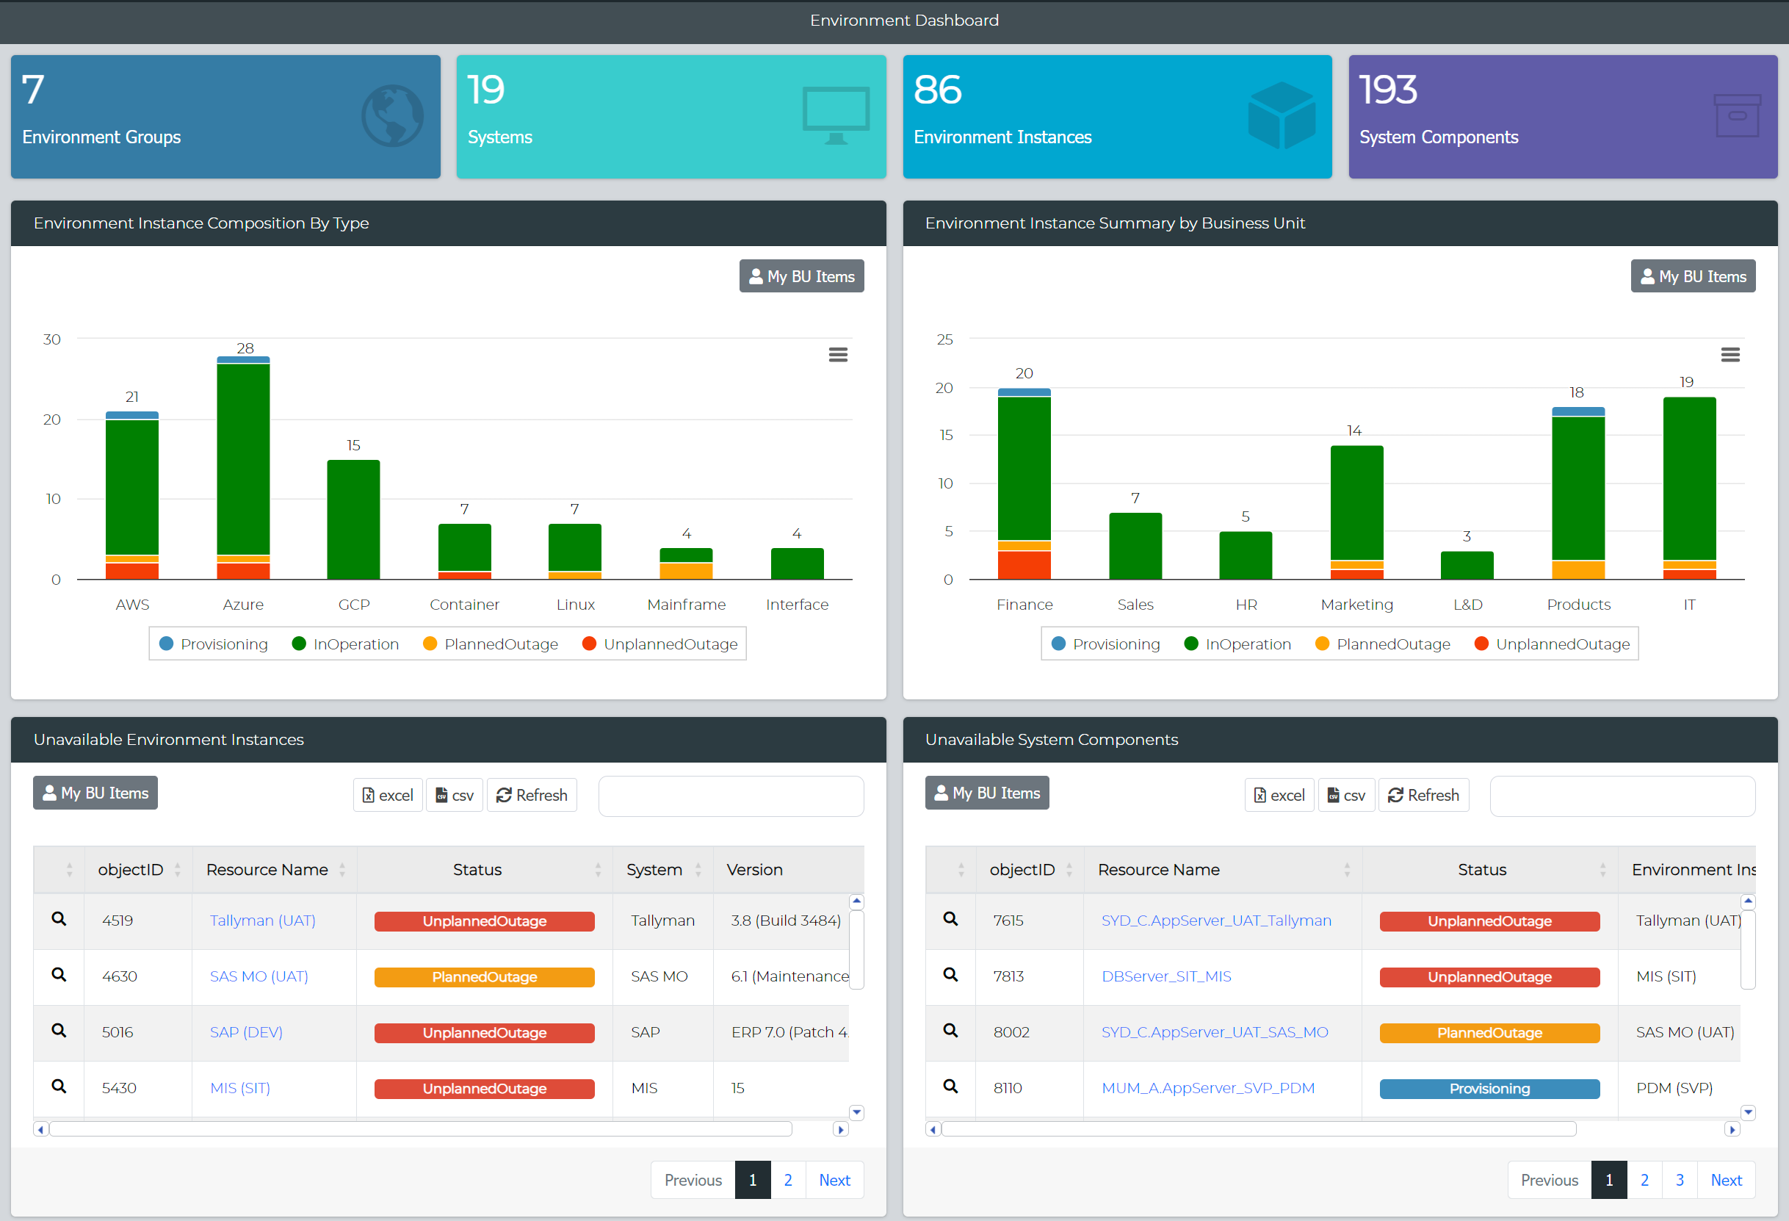Refresh the Unavailable System Components table
The height and width of the screenshot is (1221, 1789).
tap(1423, 796)
